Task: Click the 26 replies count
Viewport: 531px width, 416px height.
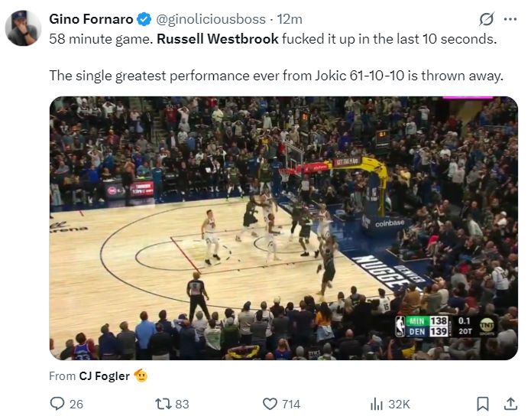Action: [x=76, y=404]
